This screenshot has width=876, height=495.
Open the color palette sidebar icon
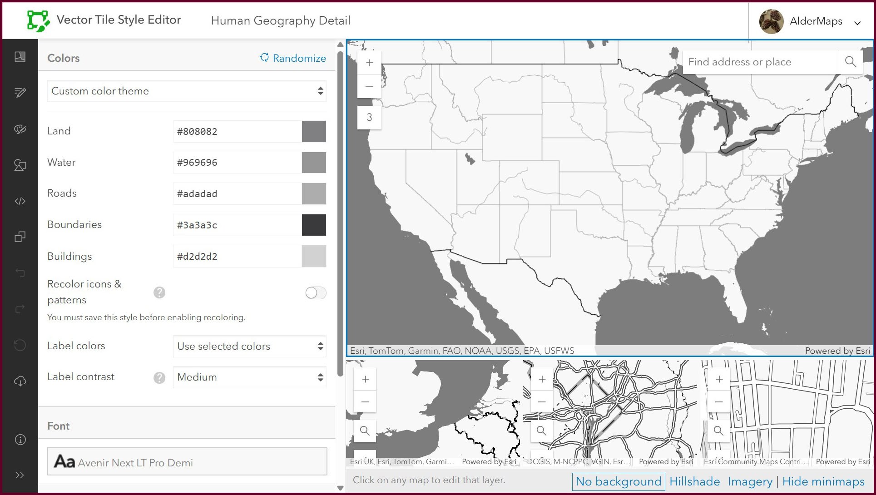pos(20,129)
